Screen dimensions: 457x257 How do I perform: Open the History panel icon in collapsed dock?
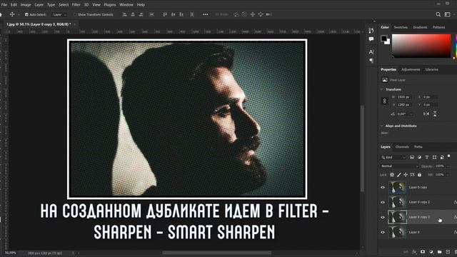(x=371, y=30)
